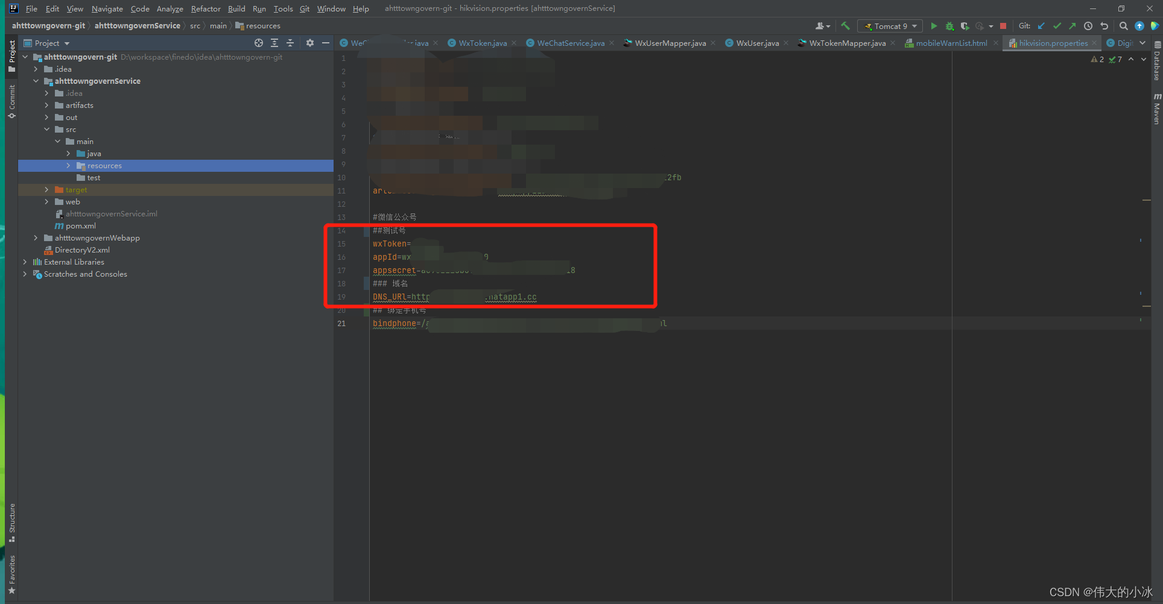Viewport: 1163px width, 604px height.
Task: Click the blue IDE update arrow icon
Action: coord(1139,26)
